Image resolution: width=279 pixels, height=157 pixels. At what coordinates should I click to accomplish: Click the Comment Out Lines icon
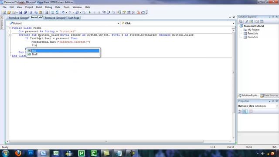[x=52, y=12]
